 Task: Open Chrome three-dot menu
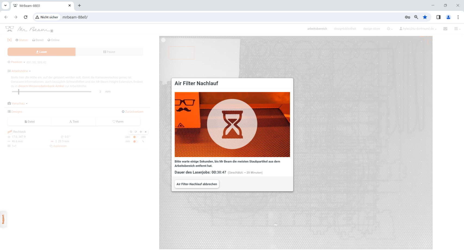point(458,17)
